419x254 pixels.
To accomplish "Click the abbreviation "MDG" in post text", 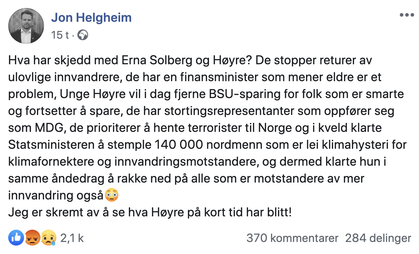I will 49,128.
